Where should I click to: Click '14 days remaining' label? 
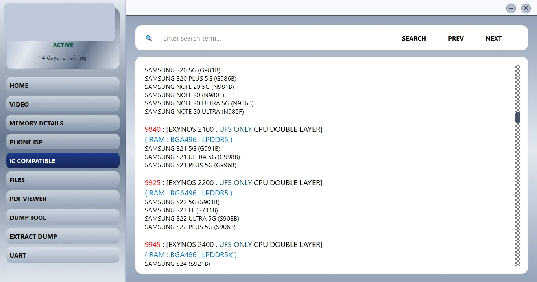[x=63, y=58]
